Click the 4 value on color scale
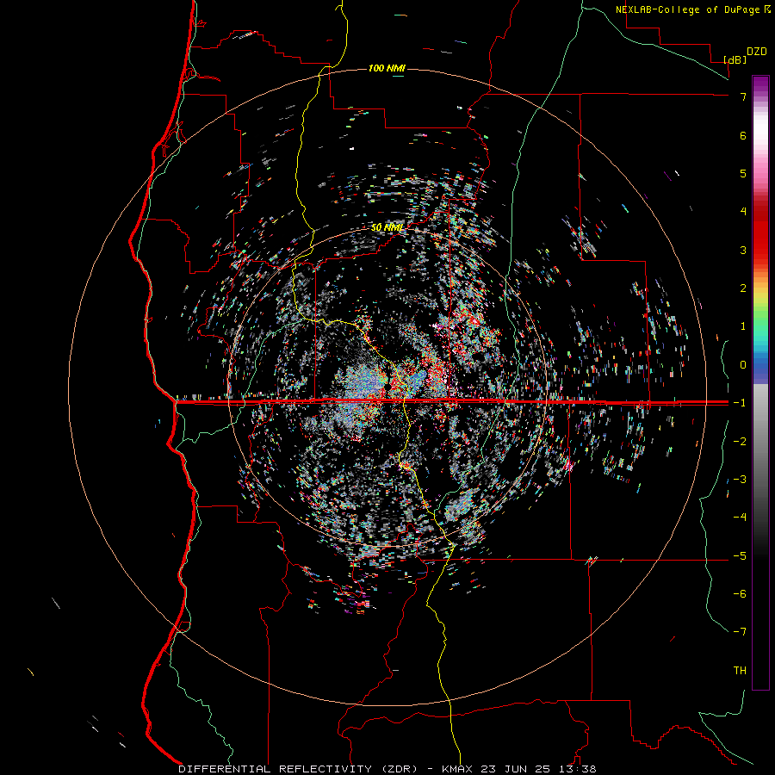Viewport: 775px width, 775px height. [743, 212]
